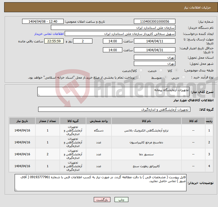Select the کالا radio button
This screenshot has height=207, width=218.
[x=176, y=70]
